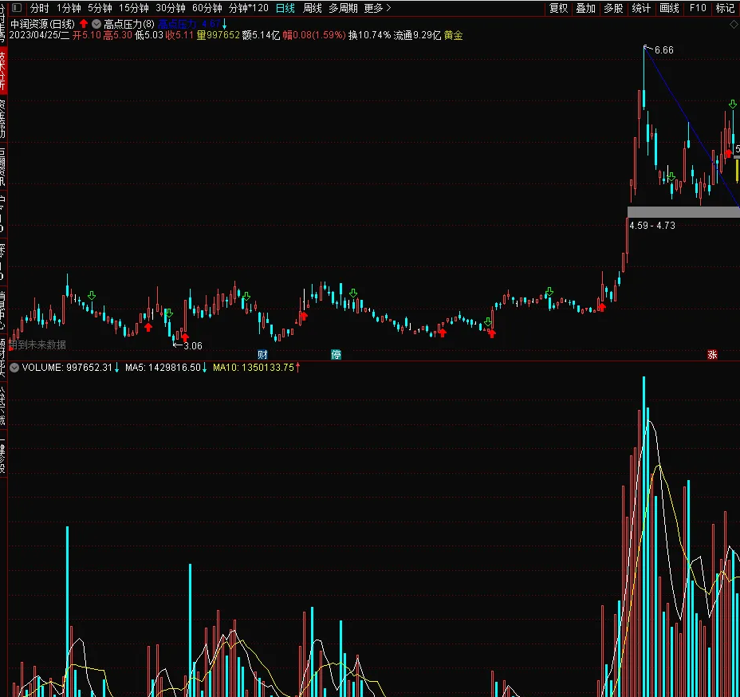Activate the 画线 drawing tool
740x697 pixels.
[669, 8]
